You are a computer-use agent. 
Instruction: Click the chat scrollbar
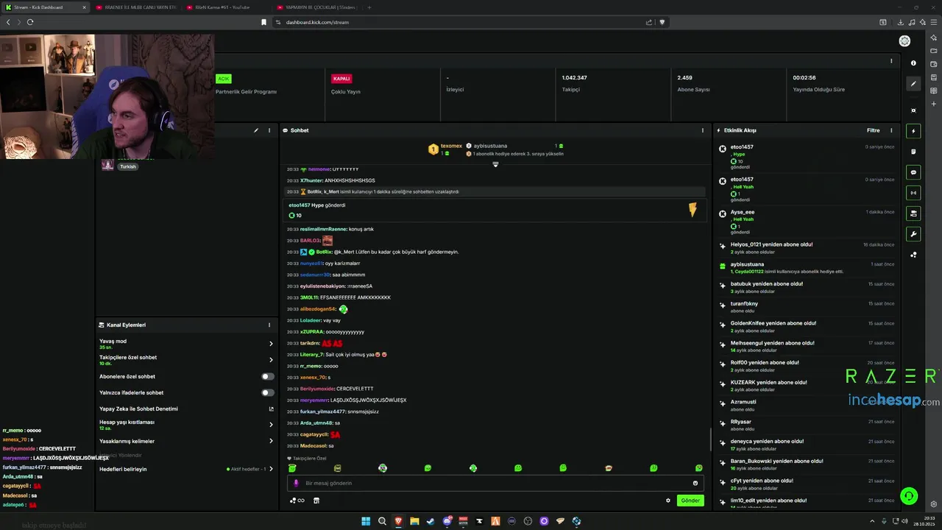(709, 439)
